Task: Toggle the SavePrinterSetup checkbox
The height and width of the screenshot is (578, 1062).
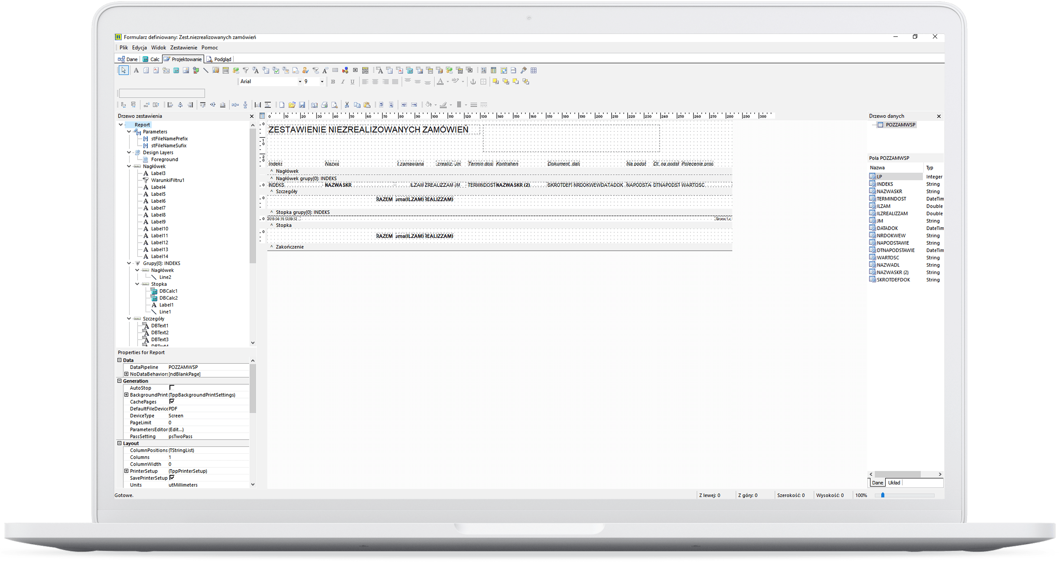Action: 172,478
